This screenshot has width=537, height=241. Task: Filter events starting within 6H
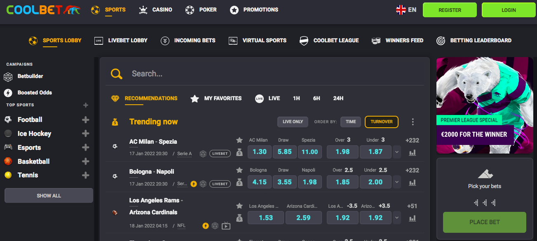[x=317, y=99]
